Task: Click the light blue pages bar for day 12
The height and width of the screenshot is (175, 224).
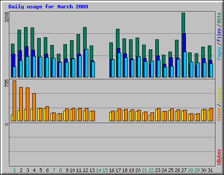Action: (x=87, y=63)
